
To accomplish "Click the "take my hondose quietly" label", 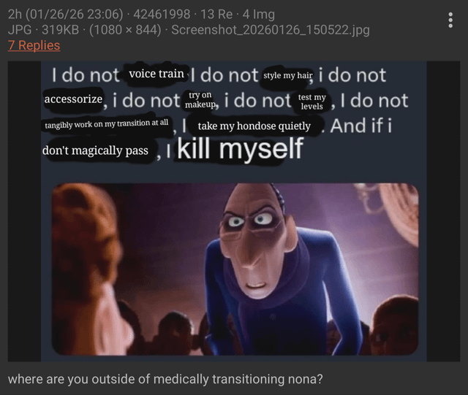I will [x=254, y=126].
